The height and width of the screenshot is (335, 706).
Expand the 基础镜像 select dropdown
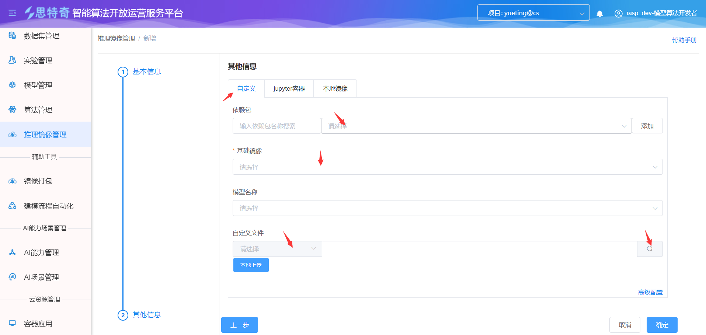coord(447,167)
